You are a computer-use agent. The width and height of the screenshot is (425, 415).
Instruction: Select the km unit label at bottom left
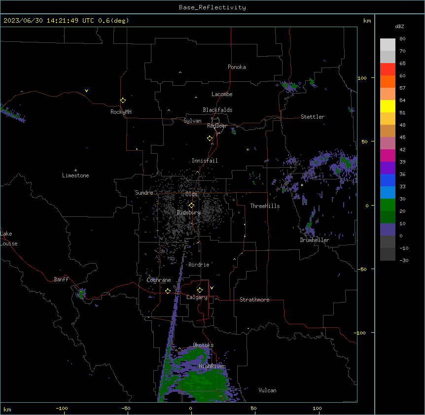tap(7, 410)
